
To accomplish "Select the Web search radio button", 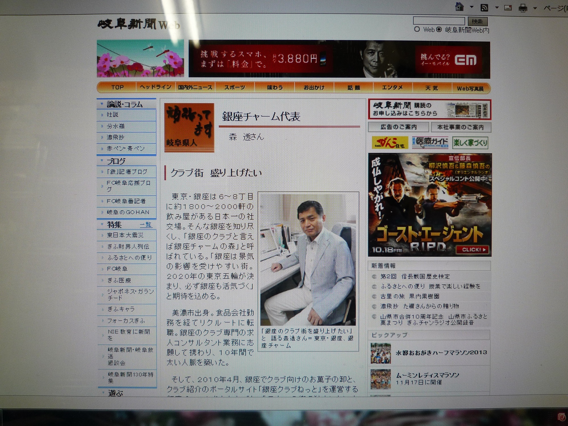I will [417, 29].
